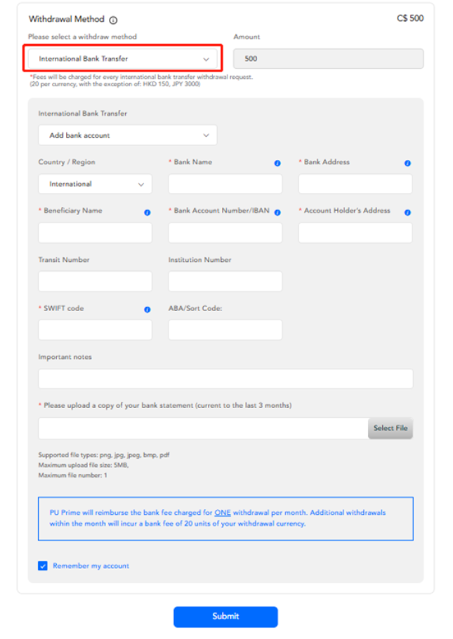453x639 pixels.
Task: Click the ABA/Sort Code input field
Action: pyautogui.click(x=225, y=330)
